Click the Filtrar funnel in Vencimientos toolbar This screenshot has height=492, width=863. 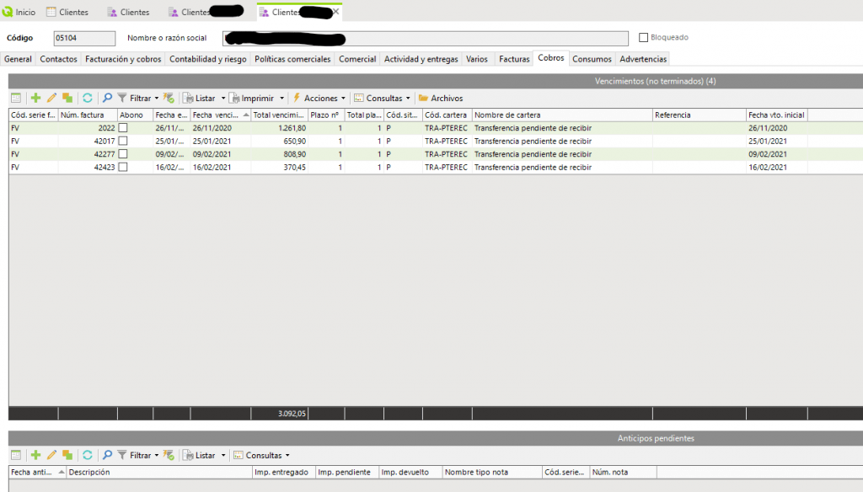click(122, 98)
